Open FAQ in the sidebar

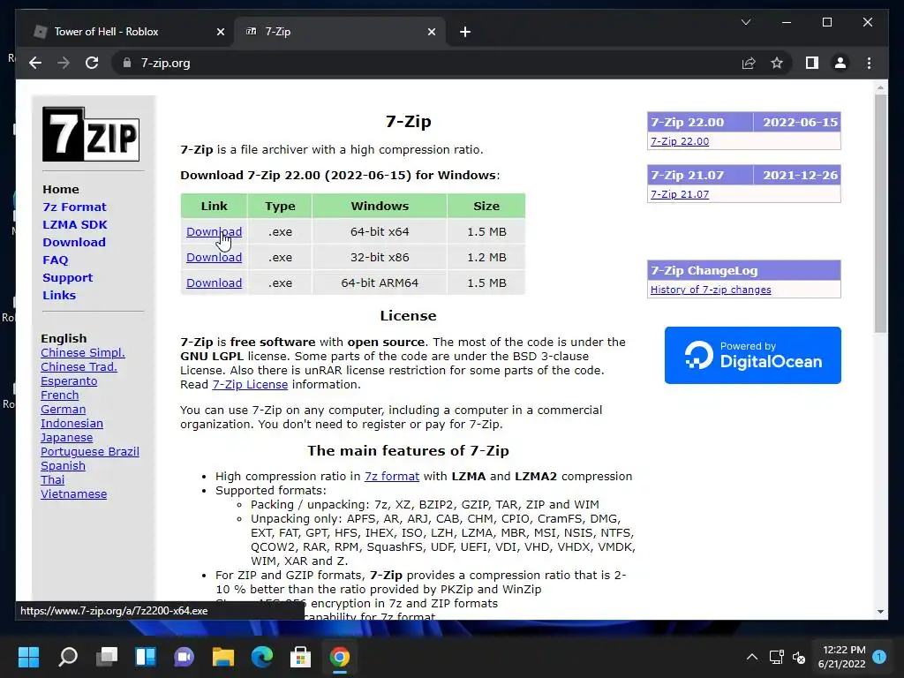pyautogui.click(x=56, y=260)
